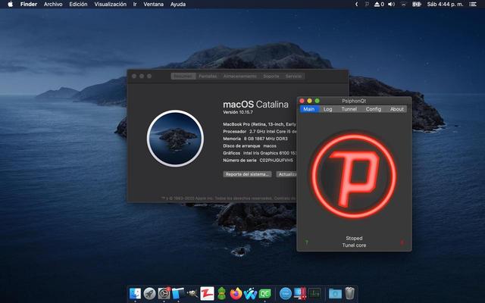Viewport: 485px width, 303px height.
Task: Click the Actualiza… software update button
Action: 286,174
